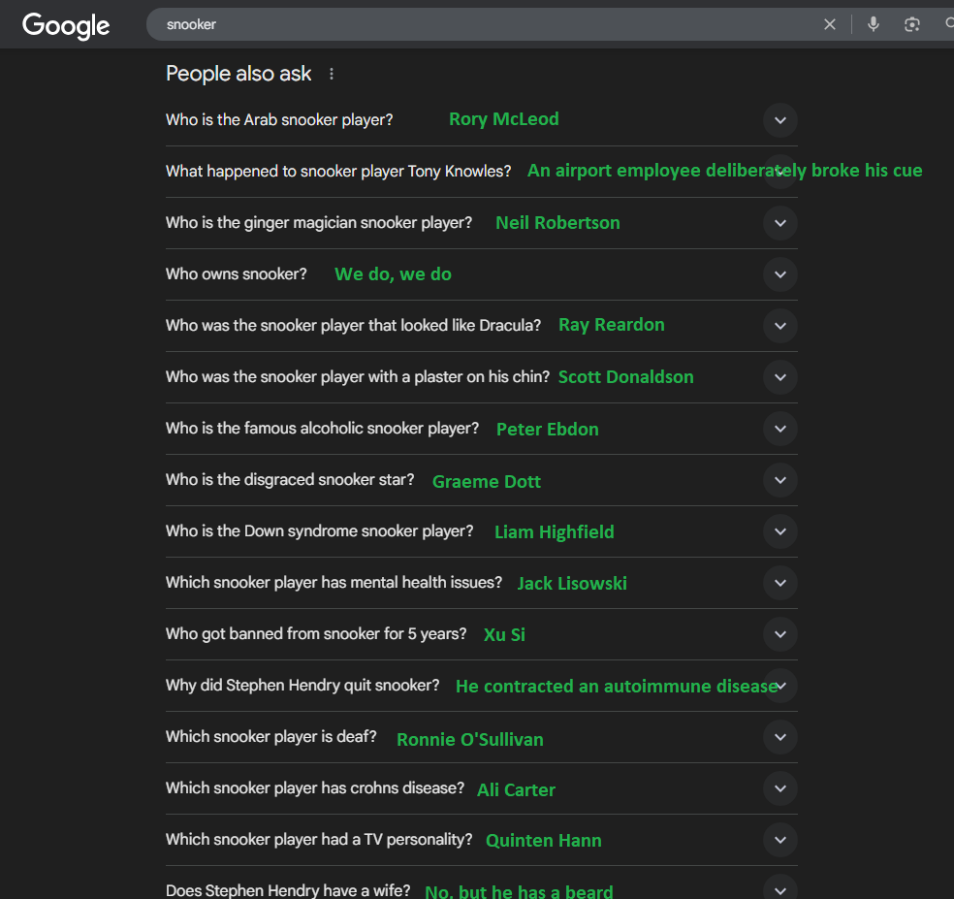Open three-dot menu beside People also ask
Screen dimensions: 954x899
pos(332,74)
